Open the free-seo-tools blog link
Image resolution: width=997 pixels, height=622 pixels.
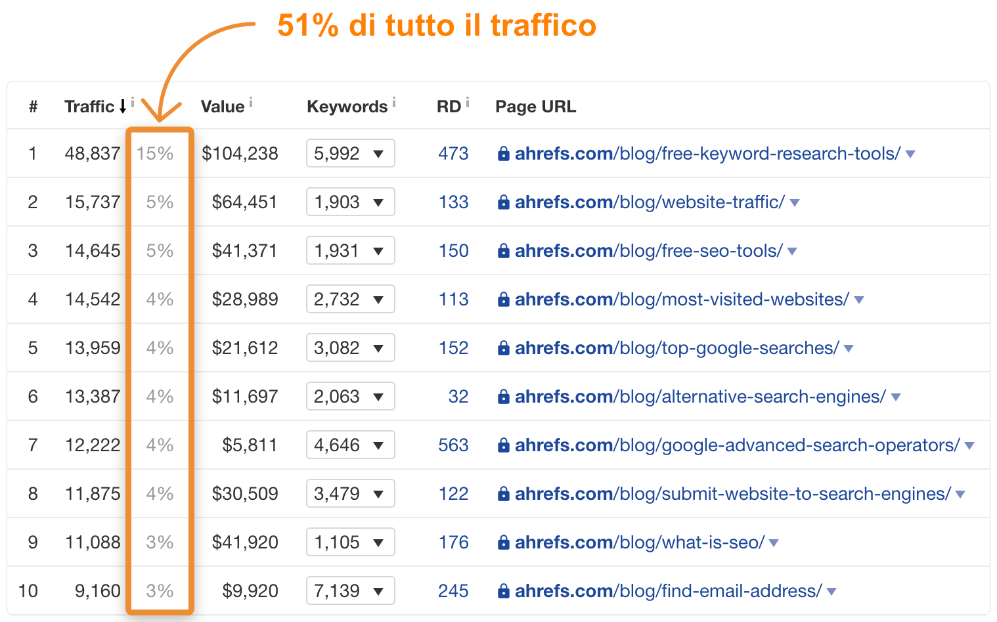coord(649,251)
